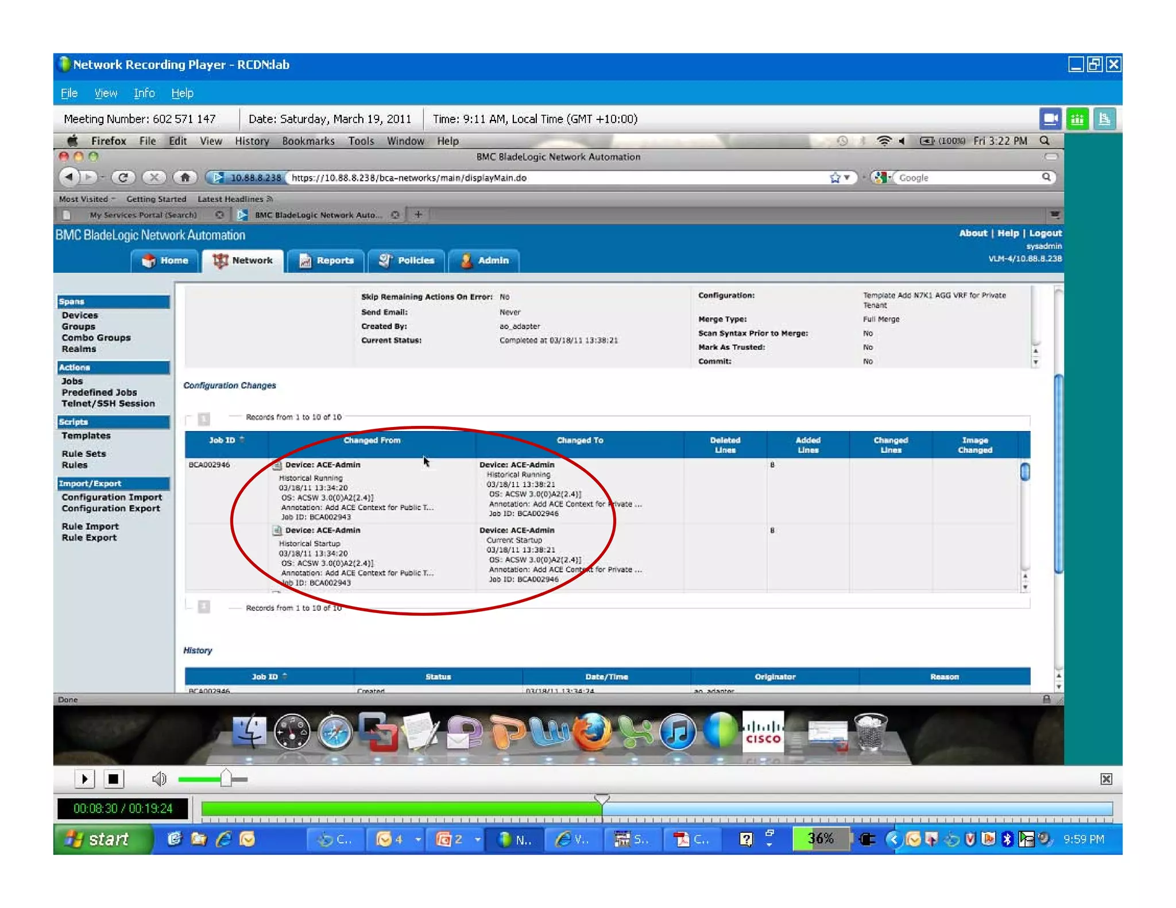Click the Firefox reload button
The height and width of the screenshot is (908, 1176).
pyautogui.click(x=123, y=178)
